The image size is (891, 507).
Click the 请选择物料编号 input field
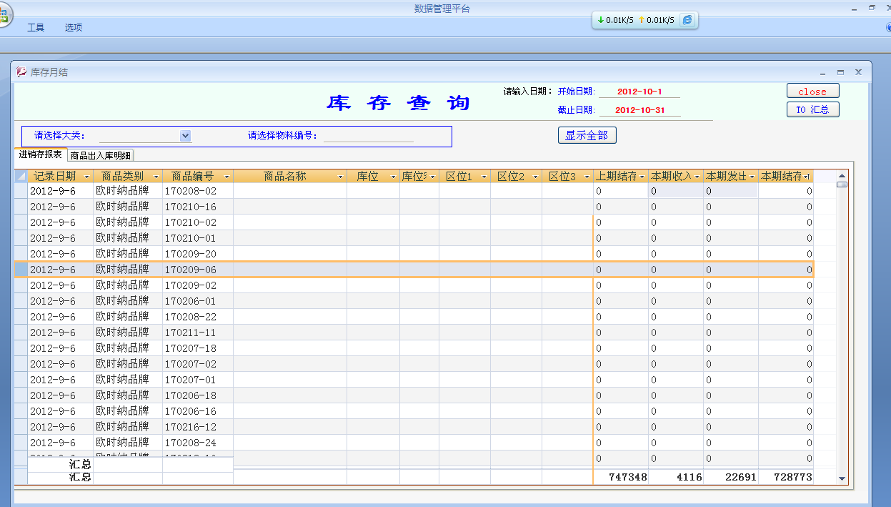(368, 136)
